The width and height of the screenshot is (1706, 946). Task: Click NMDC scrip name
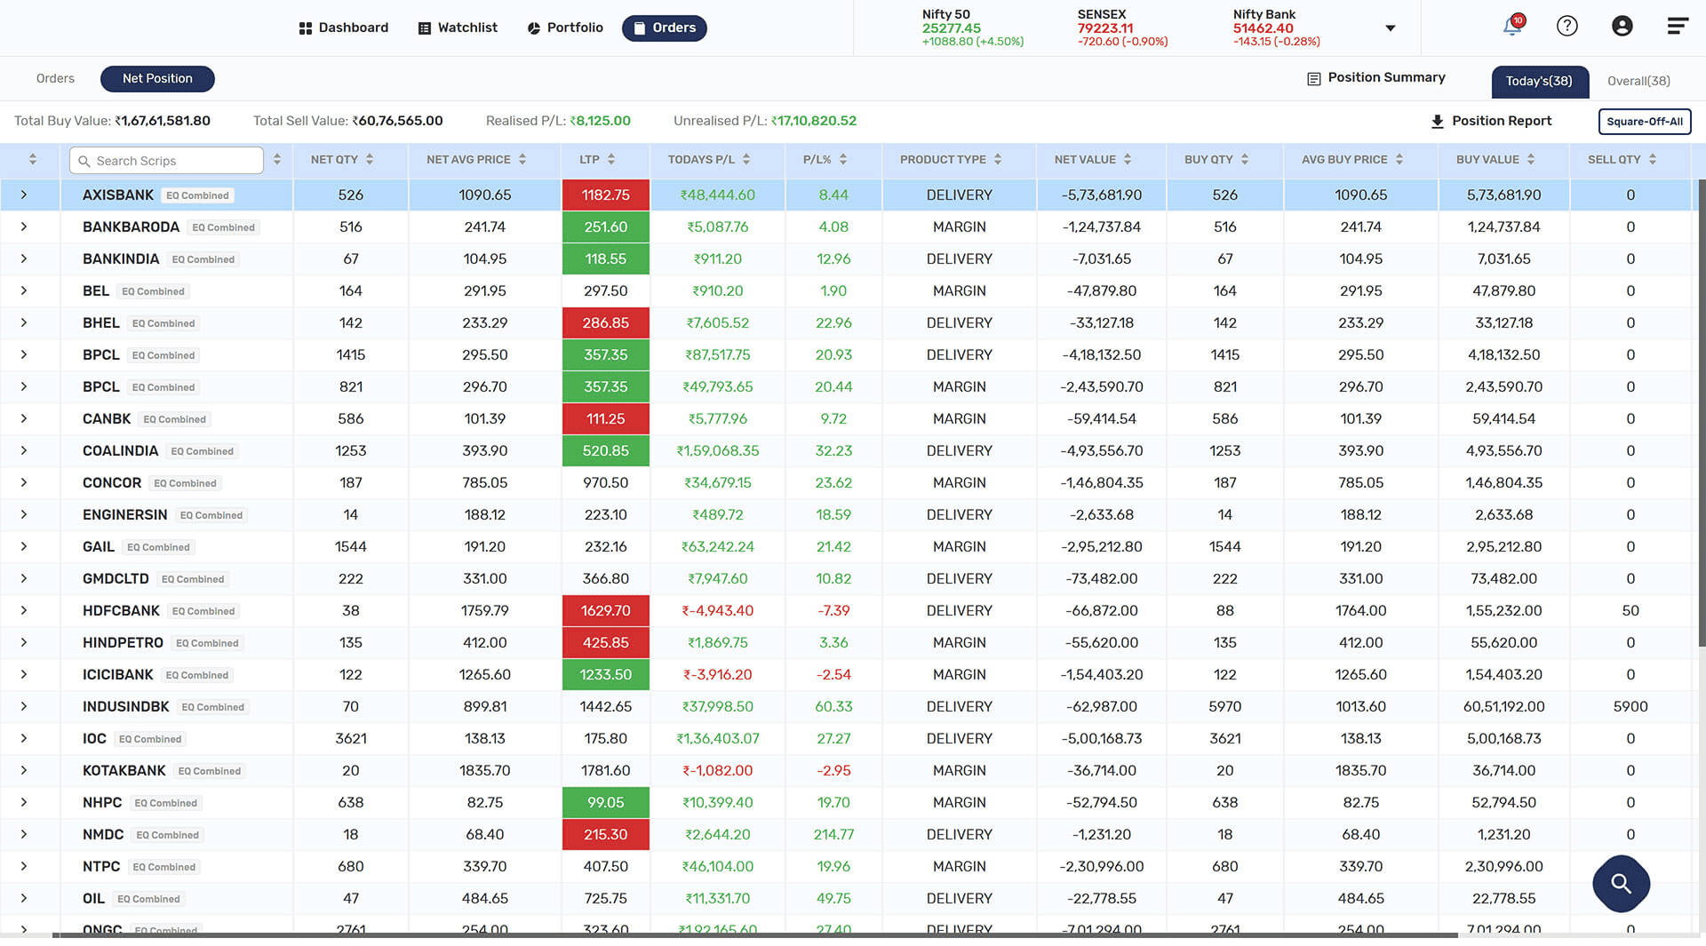click(x=103, y=834)
